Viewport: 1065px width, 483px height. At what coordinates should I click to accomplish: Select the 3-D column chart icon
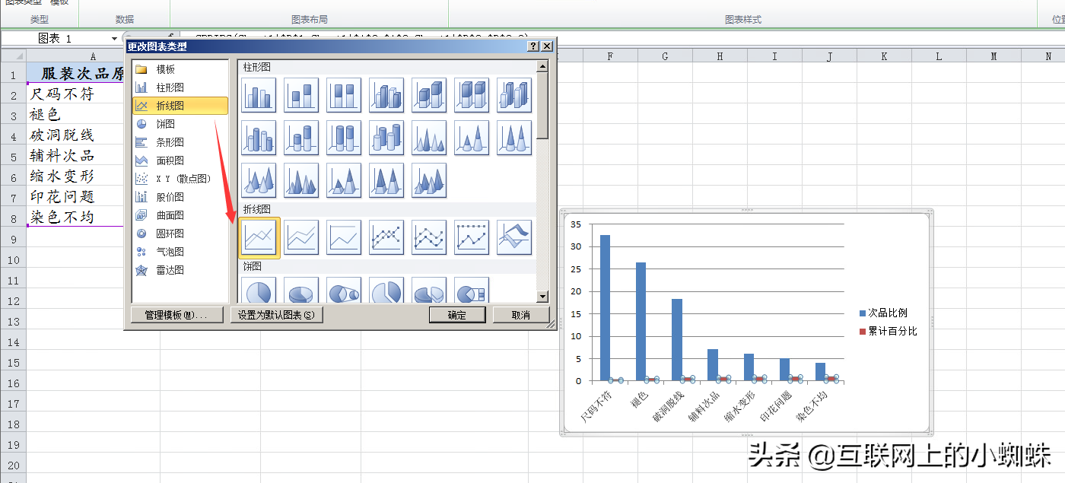tap(514, 95)
